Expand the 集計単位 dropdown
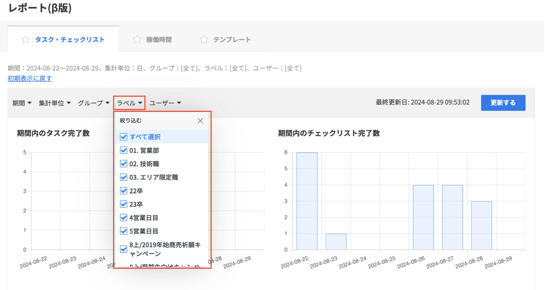Image resolution: width=545 pixels, height=290 pixels. tap(54, 103)
